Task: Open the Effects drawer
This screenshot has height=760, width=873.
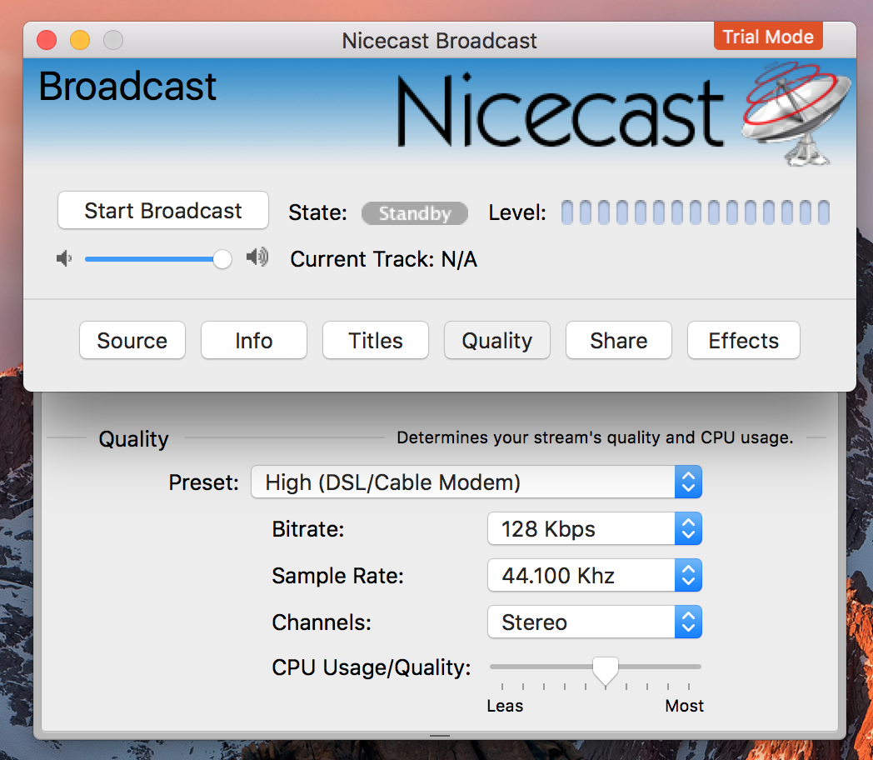Action: click(744, 340)
